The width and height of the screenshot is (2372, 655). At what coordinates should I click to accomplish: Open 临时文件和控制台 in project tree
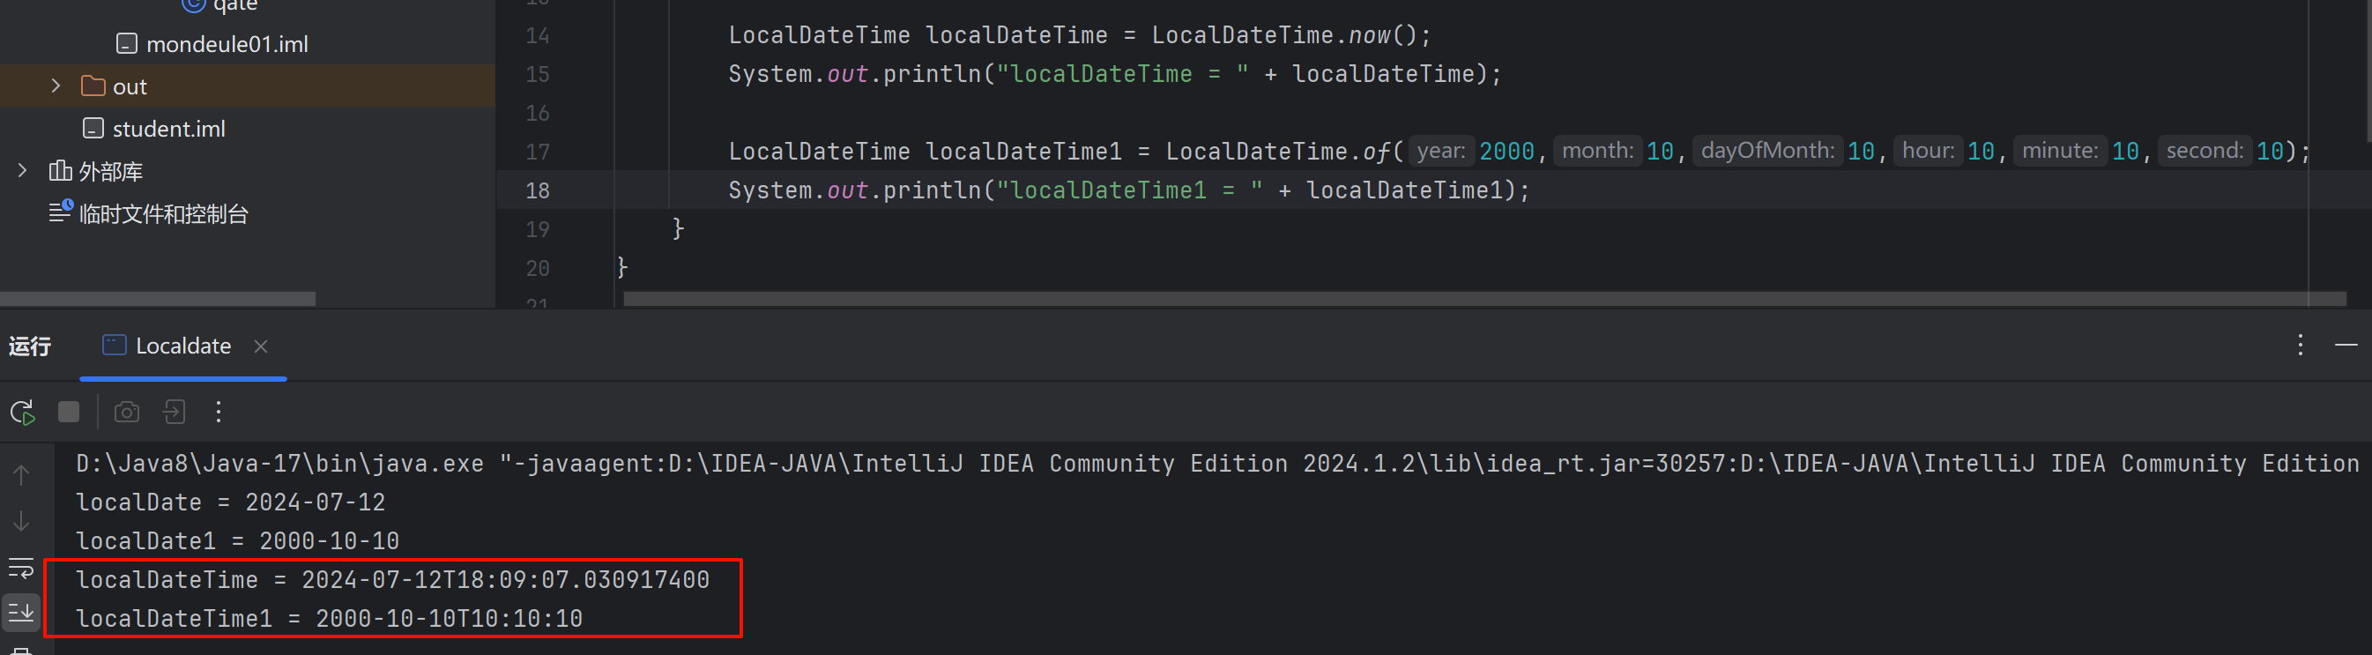point(163,213)
